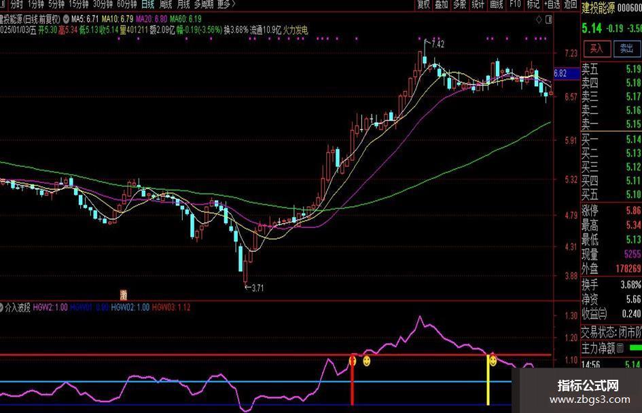Click the diamond icon above the chart
The image size is (642, 413).
tap(539, 19)
